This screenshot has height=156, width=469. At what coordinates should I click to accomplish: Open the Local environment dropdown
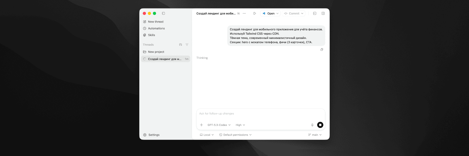tap(207, 135)
